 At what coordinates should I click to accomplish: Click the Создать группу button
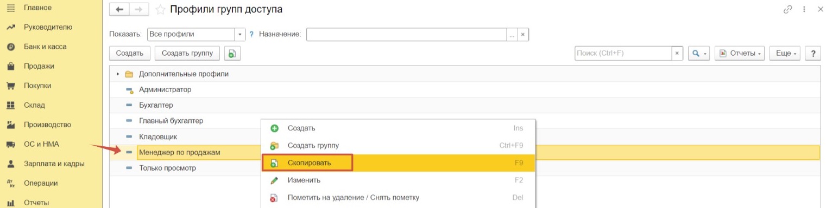tap(187, 53)
